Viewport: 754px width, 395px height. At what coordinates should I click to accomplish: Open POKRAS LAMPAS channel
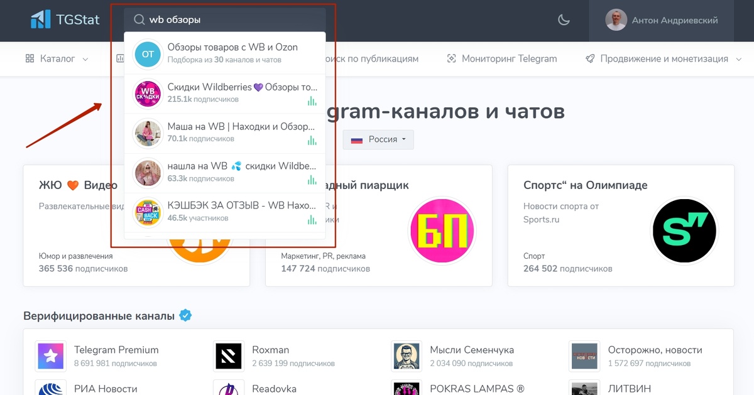pyautogui.click(x=477, y=389)
